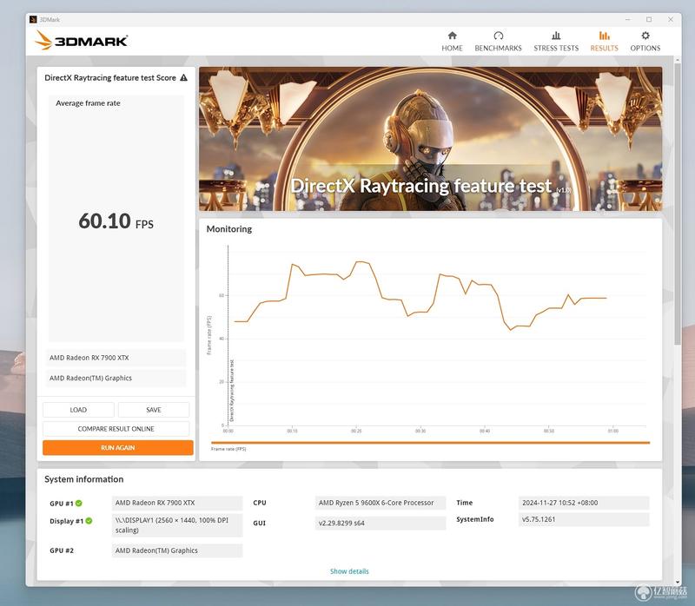Viewport: 695px width, 606px height.
Task: Click the SystemInfo value v5.75.1261
Action: 584,520
